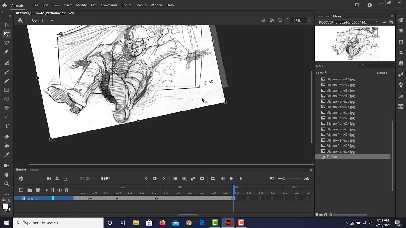Open the Debug menu
406x228 pixels.
pos(141,5)
